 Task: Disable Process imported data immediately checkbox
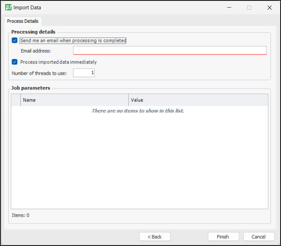point(15,62)
